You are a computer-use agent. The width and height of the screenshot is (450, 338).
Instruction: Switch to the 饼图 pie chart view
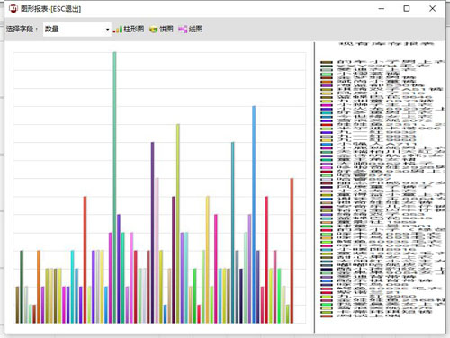pyautogui.click(x=161, y=29)
